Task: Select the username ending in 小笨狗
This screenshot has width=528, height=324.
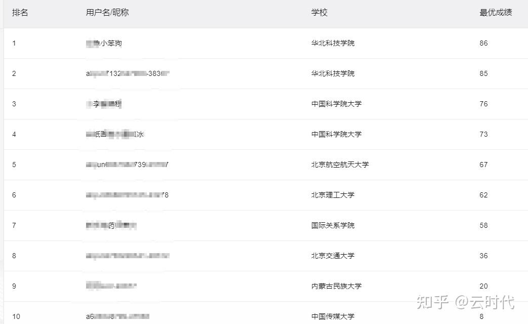Action: tap(104, 44)
